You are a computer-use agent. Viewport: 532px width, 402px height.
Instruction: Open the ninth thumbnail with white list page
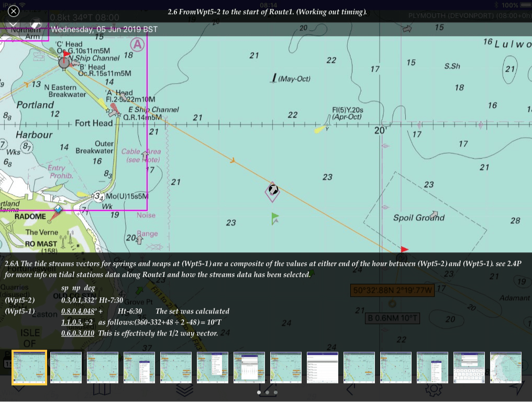323,367
